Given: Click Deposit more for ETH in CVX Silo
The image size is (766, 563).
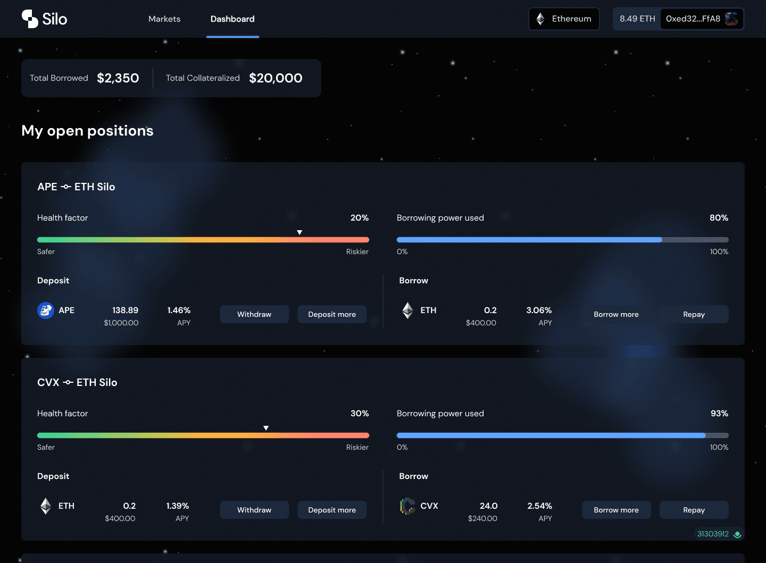Looking at the screenshot, I should (332, 510).
